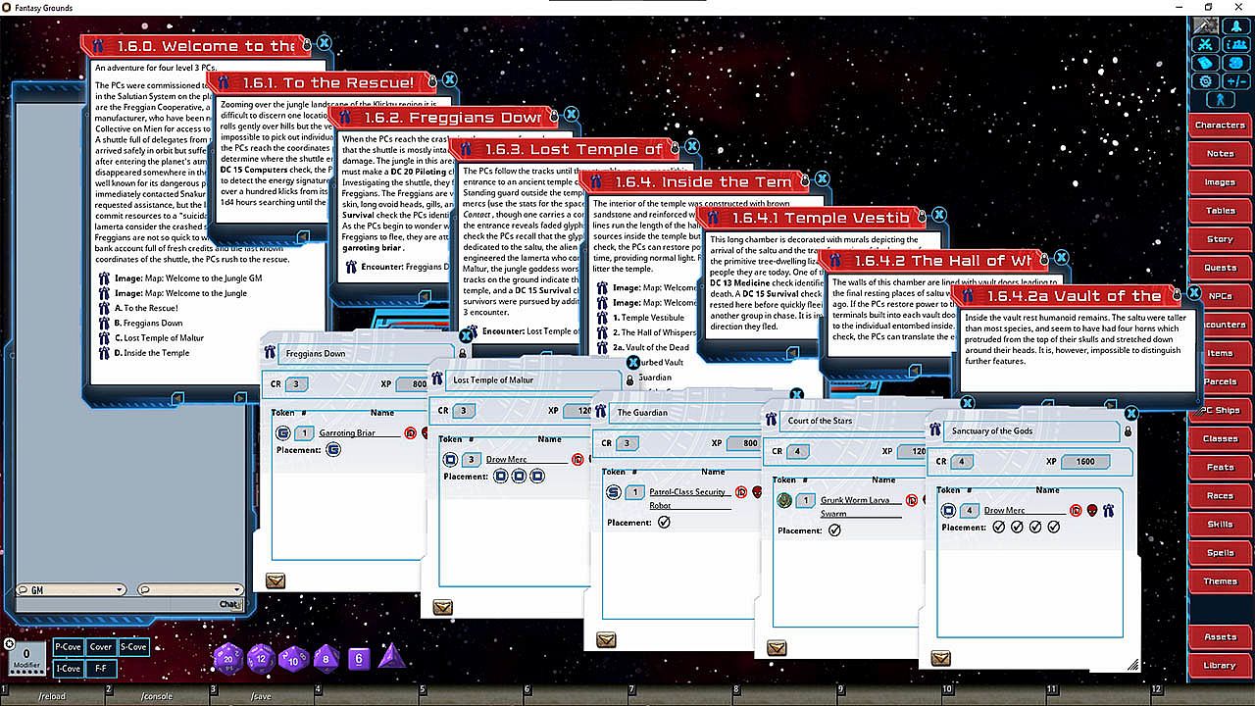The width and height of the screenshot is (1255, 706).
Task: Toggle the S-Cove modifier button
Action: tap(133, 647)
